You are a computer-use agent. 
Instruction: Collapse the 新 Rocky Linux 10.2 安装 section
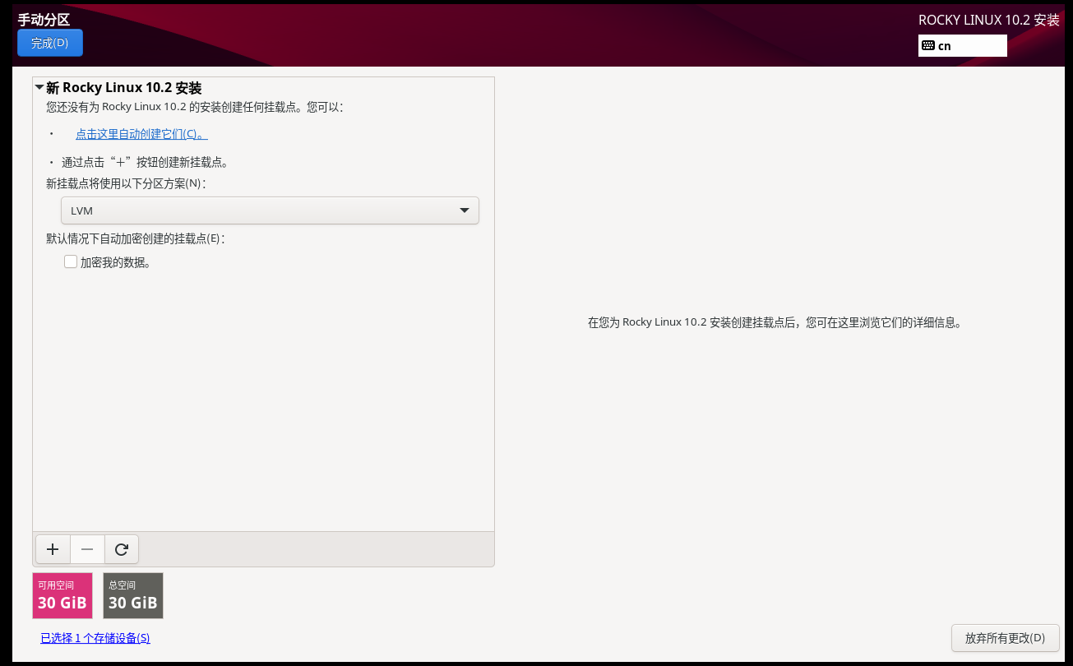(39, 87)
